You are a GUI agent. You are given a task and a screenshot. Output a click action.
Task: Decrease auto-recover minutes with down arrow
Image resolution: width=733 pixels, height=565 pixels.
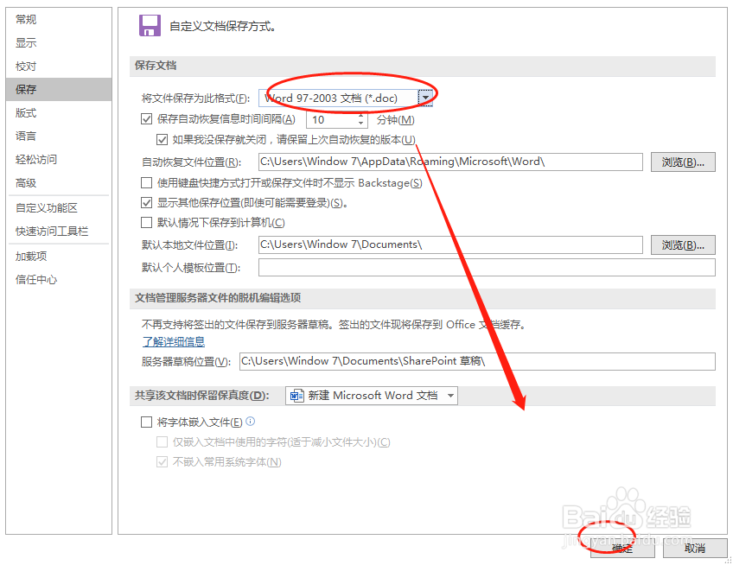[x=360, y=124]
